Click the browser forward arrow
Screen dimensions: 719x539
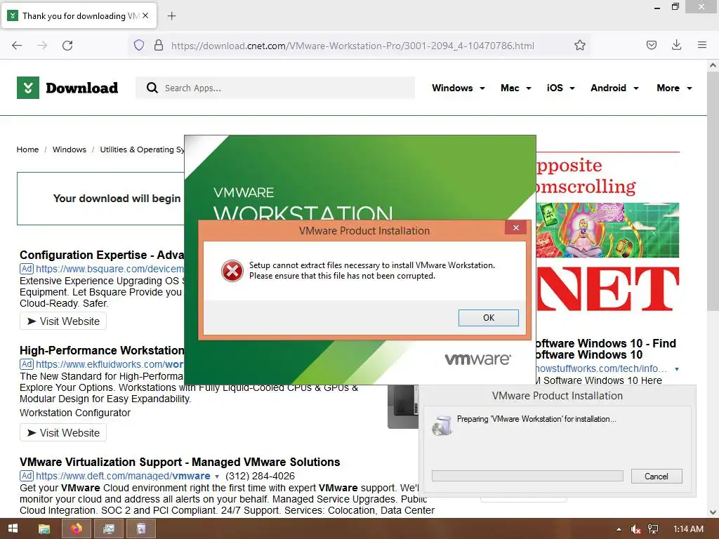tap(42, 46)
